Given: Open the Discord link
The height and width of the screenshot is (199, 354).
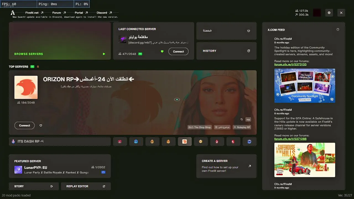Looking at the screenshot, I should [104, 13].
